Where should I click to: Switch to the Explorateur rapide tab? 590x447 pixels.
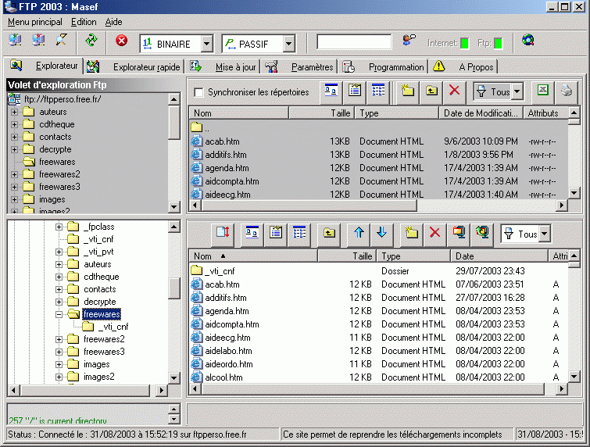click(134, 67)
